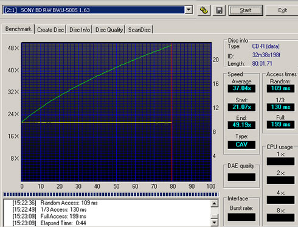Switch to the Benchmark tab

point(18,29)
